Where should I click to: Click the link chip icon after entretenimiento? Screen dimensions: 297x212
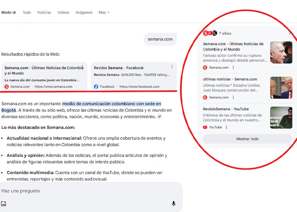tap(160, 117)
